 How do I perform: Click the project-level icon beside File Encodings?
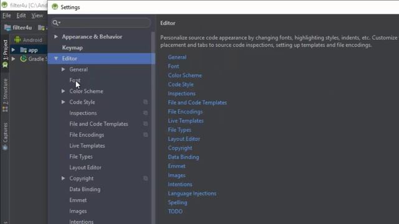145,135
